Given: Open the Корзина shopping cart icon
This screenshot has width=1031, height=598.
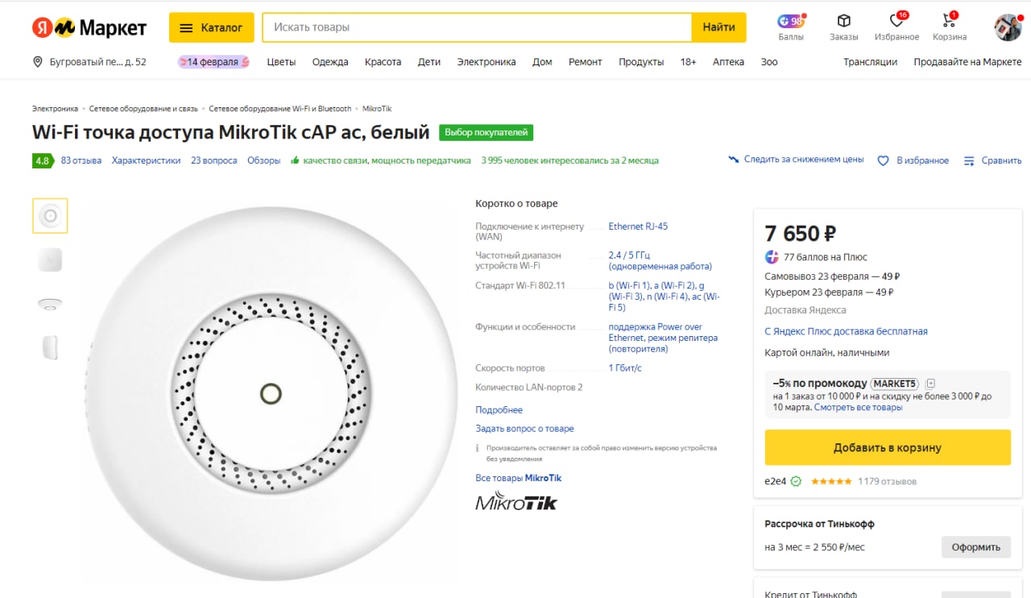Looking at the screenshot, I should tap(949, 21).
